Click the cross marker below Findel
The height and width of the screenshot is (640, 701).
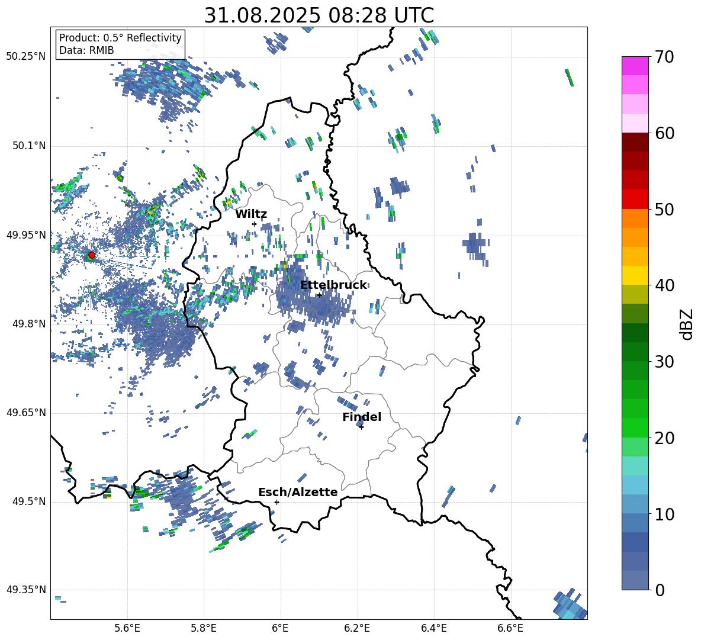(361, 427)
